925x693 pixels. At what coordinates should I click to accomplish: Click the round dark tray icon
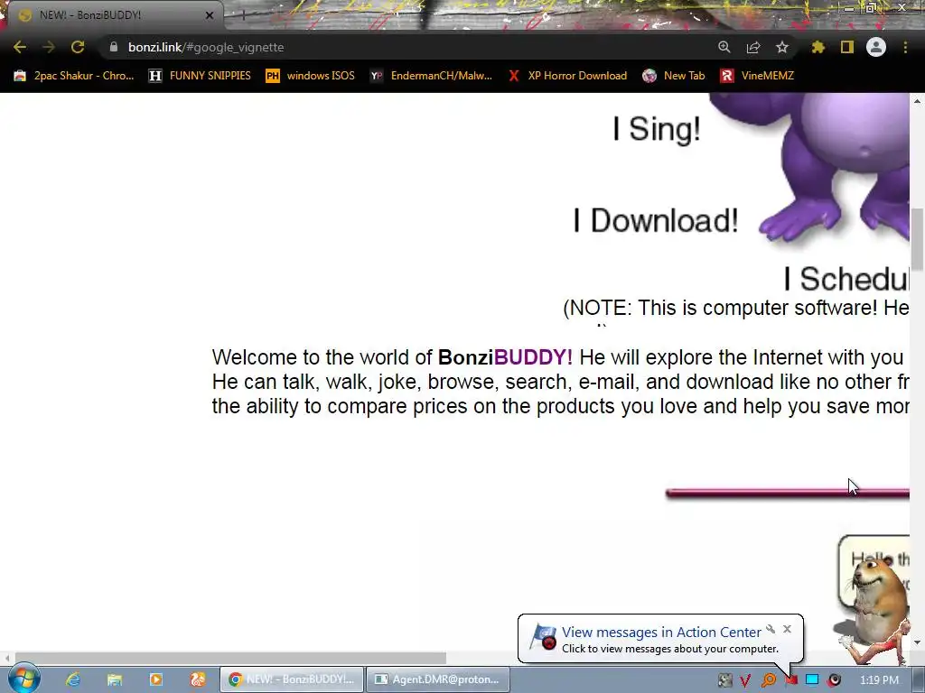click(834, 680)
